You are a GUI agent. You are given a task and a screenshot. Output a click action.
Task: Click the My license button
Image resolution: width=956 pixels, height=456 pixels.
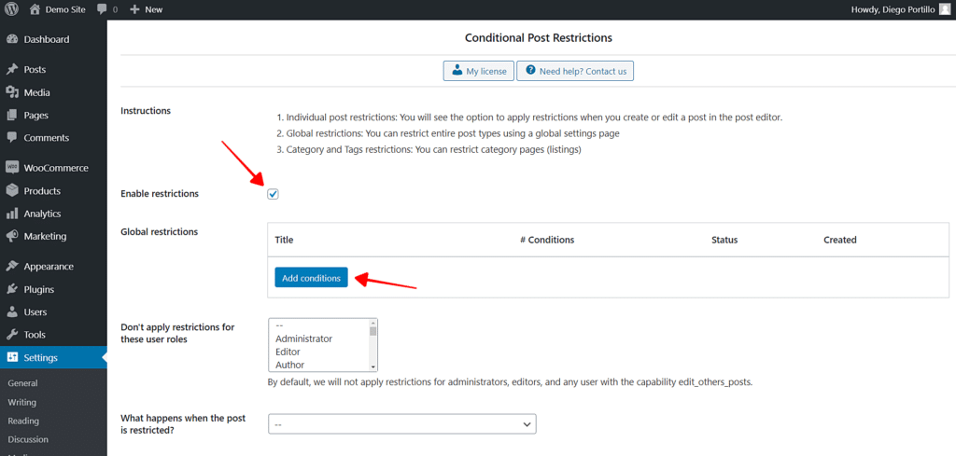click(x=478, y=71)
